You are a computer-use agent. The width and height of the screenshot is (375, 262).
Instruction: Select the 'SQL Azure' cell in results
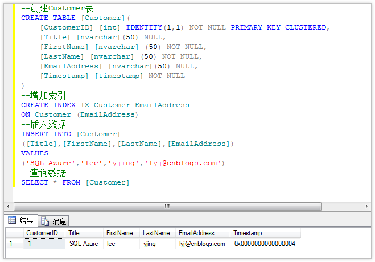[84, 244]
